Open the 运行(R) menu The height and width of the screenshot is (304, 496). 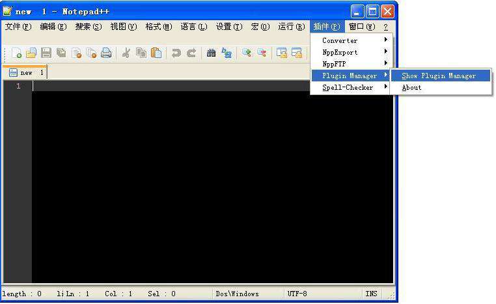click(292, 27)
